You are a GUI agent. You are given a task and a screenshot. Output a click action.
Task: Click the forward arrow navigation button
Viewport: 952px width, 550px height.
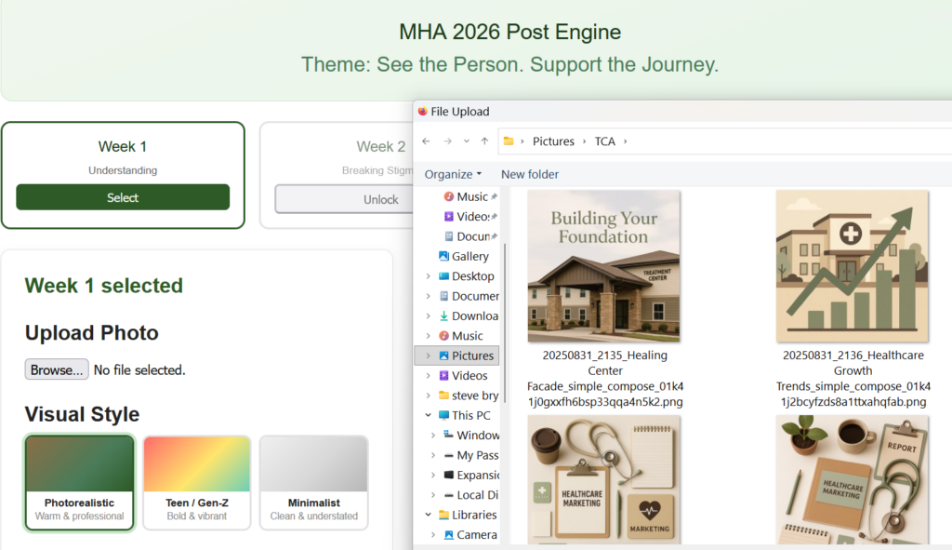(447, 141)
